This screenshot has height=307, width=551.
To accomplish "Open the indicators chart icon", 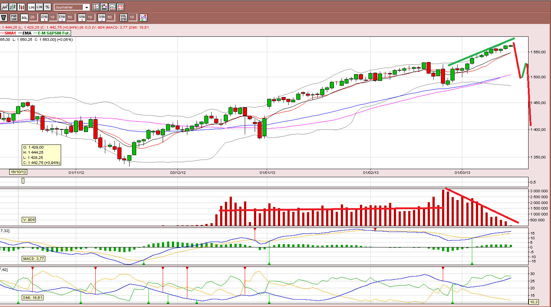I will click(x=112, y=7).
